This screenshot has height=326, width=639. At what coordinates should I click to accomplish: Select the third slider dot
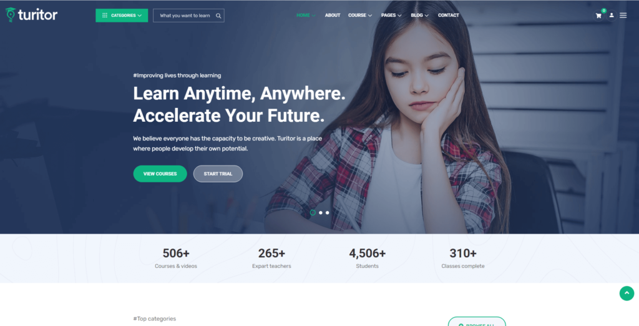tap(327, 212)
